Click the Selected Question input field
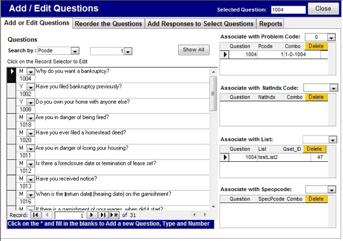Image resolution: width=343 pixels, height=241 pixels. click(x=288, y=10)
